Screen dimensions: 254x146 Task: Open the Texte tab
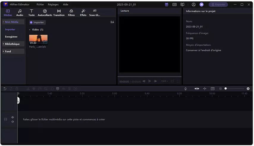31,13
